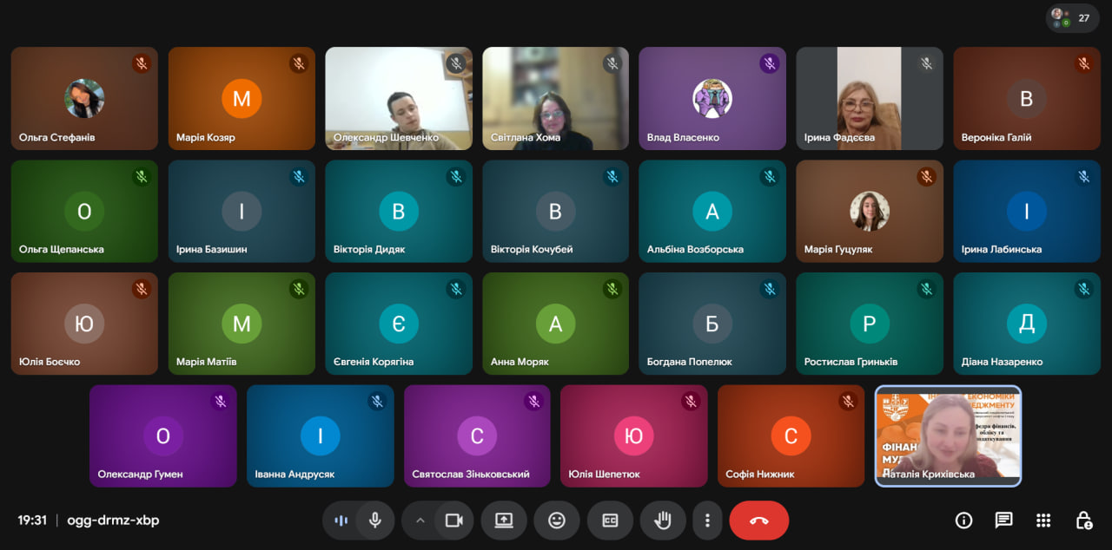Screen dimensions: 1112x550
Task: Raise your hand
Action: coord(663,521)
